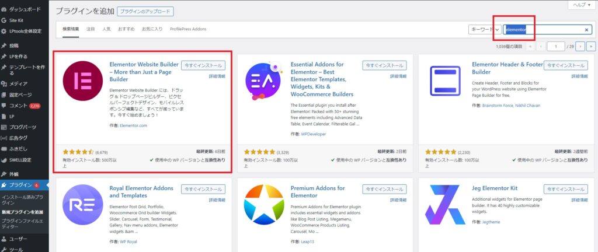Switch to the お気に入り tab
The width and height of the screenshot is (598, 252).
[152, 29]
